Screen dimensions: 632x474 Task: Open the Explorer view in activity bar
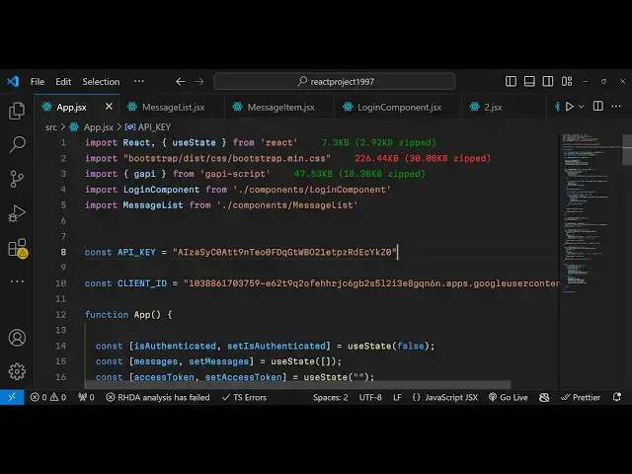tap(17, 111)
